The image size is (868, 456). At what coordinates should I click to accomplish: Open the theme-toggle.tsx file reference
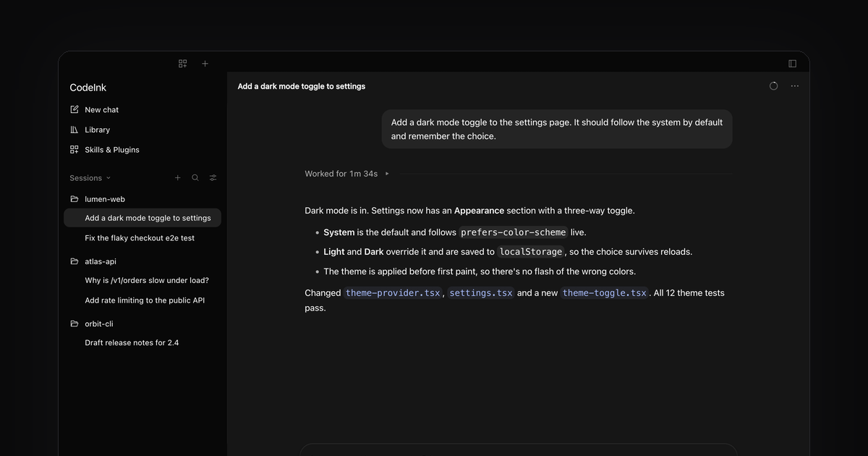(605, 293)
